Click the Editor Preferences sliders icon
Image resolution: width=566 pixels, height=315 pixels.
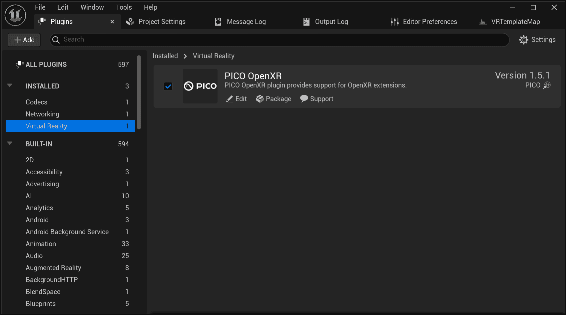point(394,21)
